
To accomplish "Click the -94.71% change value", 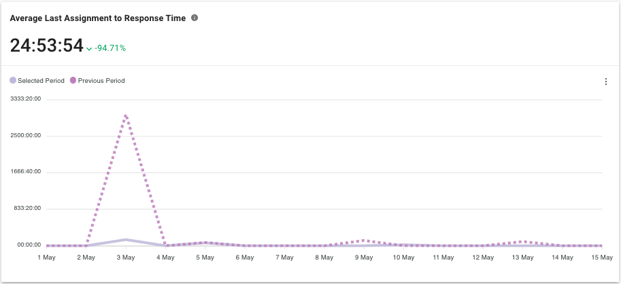I will (x=110, y=48).
